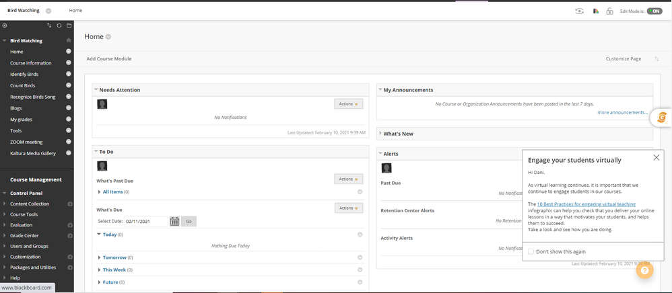The image size is (672, 293).
Task: Toggle Edit Mode ON switch
Action: pos(654,11)
